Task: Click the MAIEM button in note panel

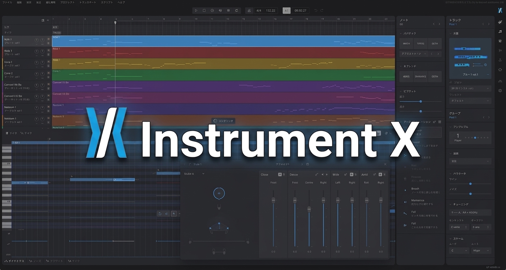Action: 406,43
